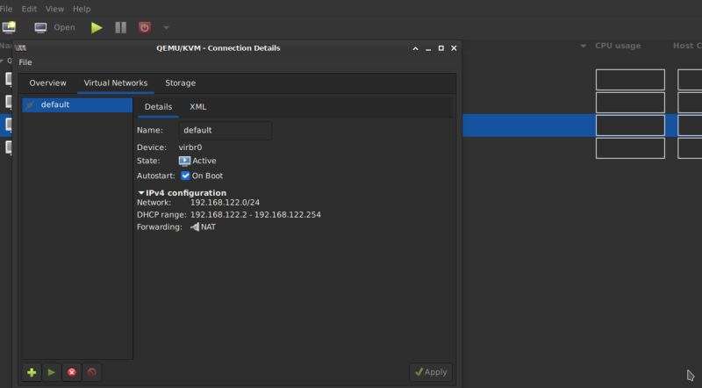The image size is (702, 388).
Task: Click the new virtual machine toolbar icon
Action: point(9,27)
